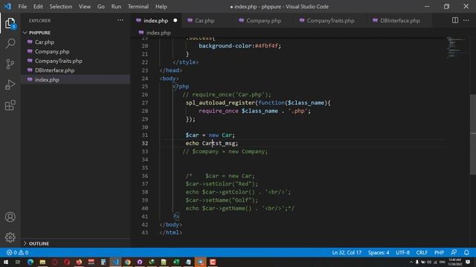Viewport: 476px width, 267px height.
Task: Click Ln 32, Col 17 status entry
Action: (347, 252)
